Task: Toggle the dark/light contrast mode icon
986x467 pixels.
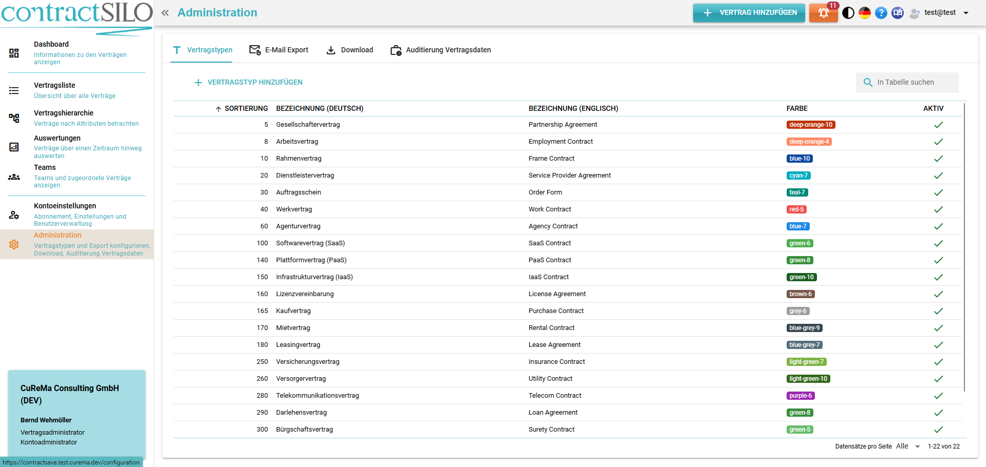Action: tap(848, 13)
